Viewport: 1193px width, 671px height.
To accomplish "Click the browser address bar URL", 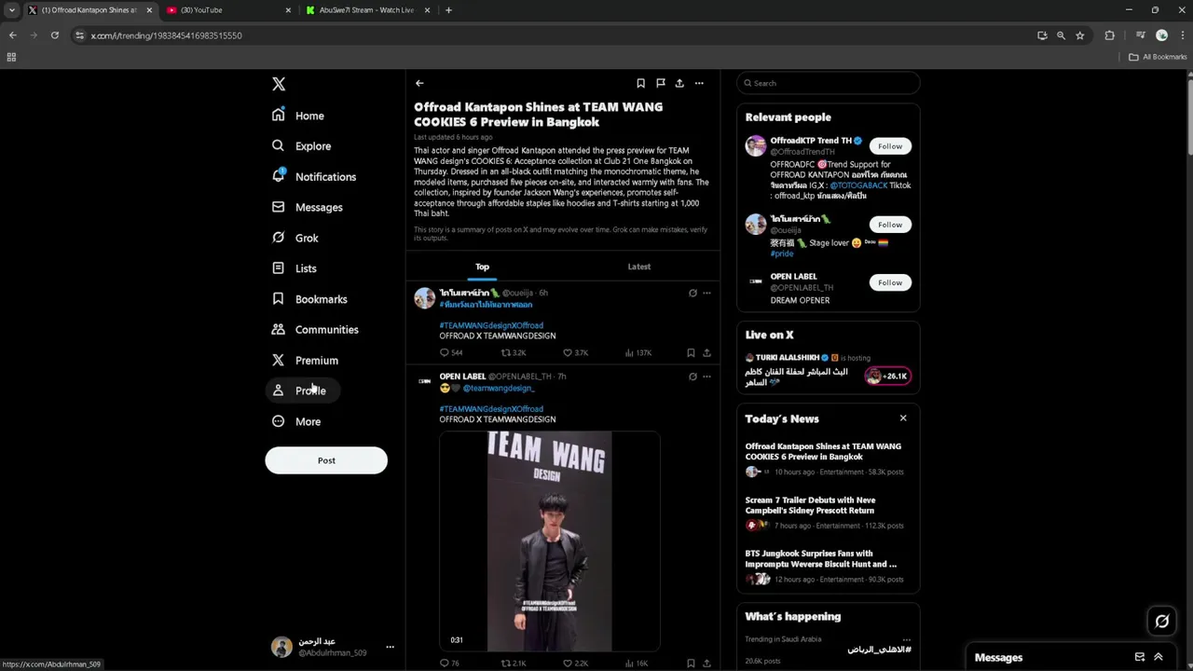I will tap(166, 35).
